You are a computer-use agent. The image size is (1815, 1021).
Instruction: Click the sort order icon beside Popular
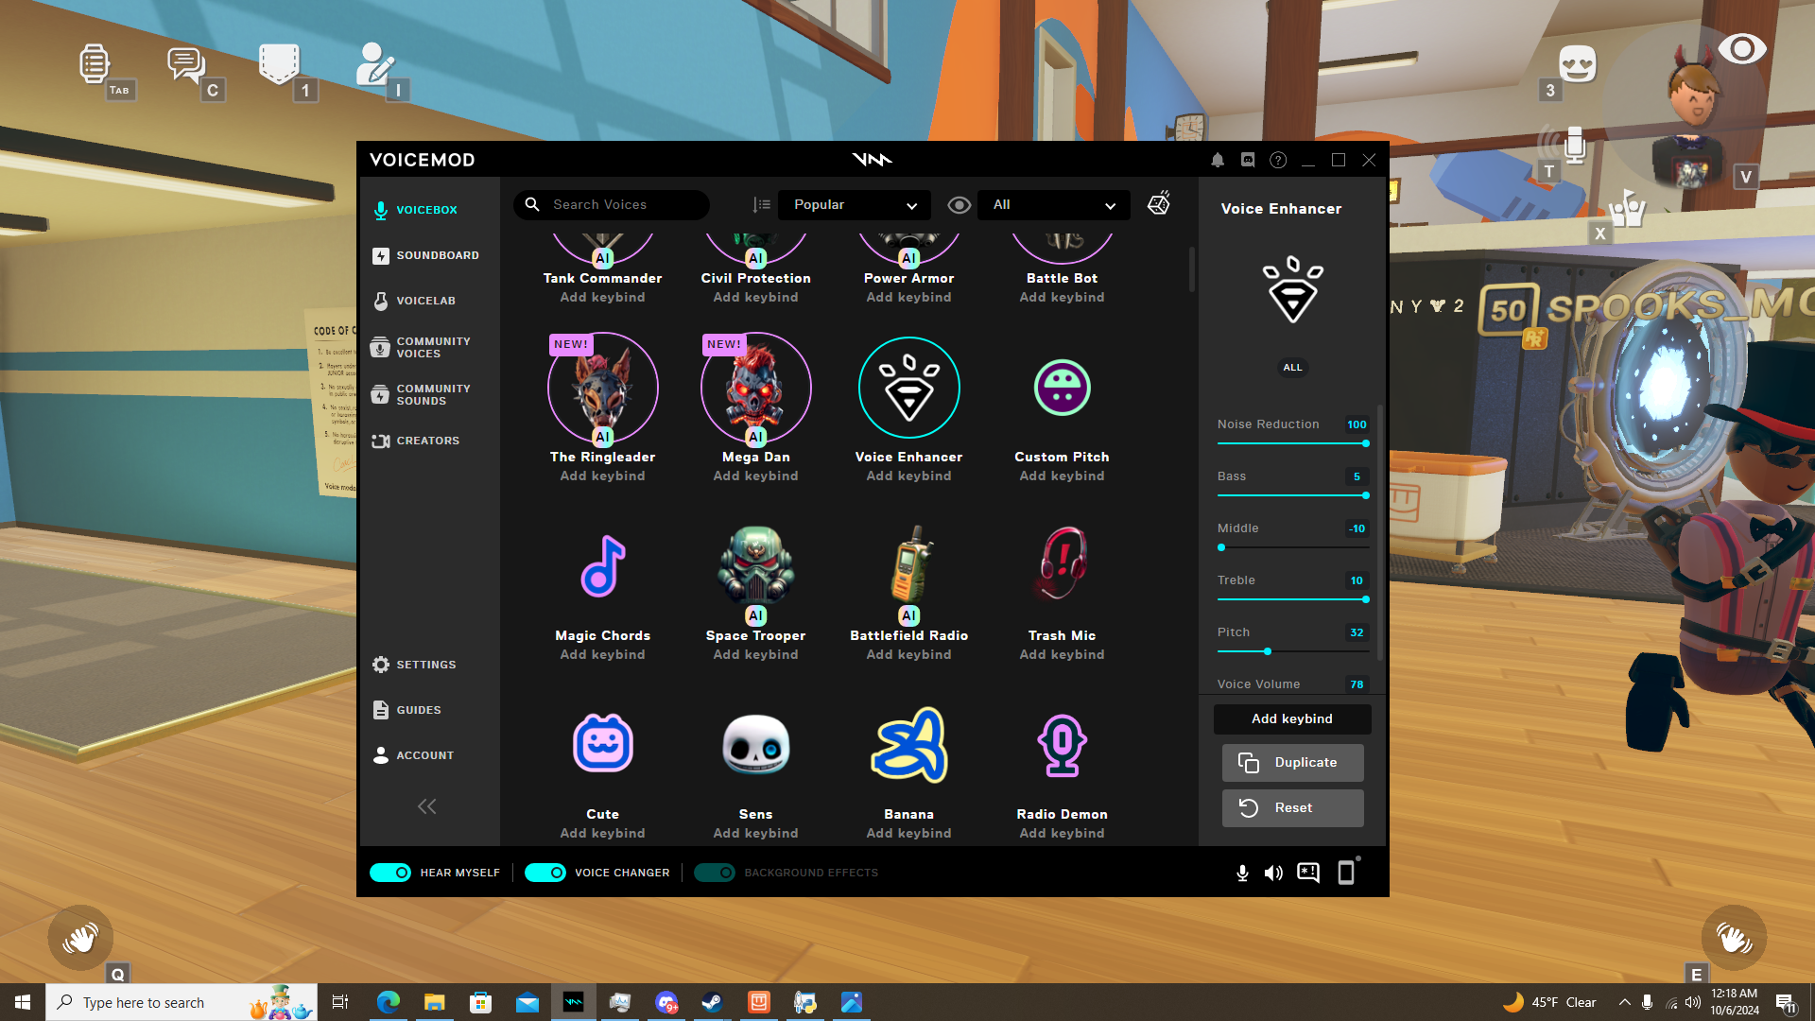point(761,205)
